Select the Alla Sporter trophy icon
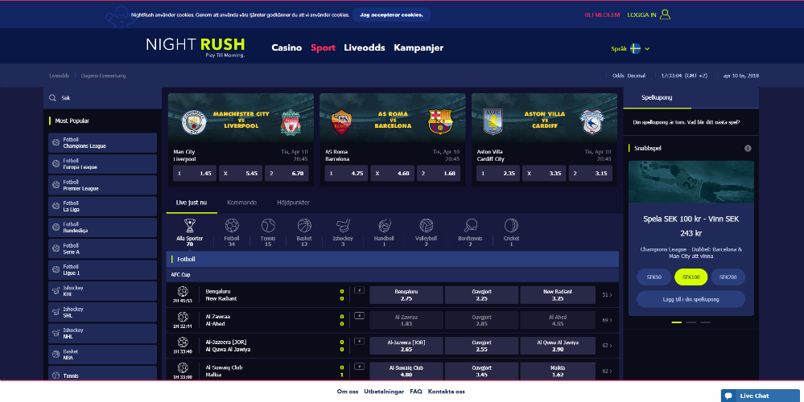The width and height of the screenshot is (804, 402). [x=190, y=226]
